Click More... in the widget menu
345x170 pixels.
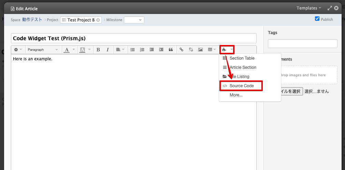point(236,95)
